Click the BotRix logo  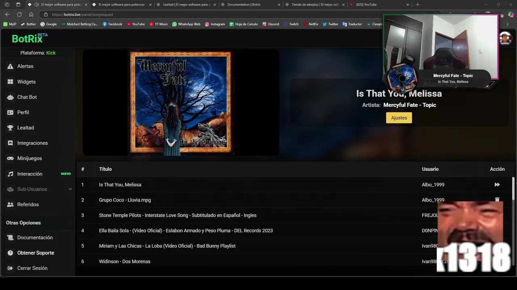point(30,38)
